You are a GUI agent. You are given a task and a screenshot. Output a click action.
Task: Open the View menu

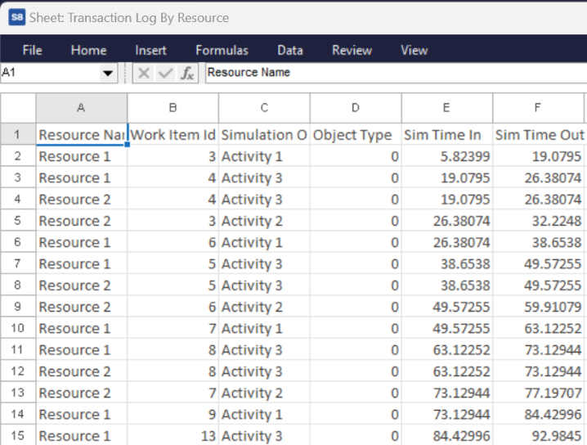click(x=414, y=50)
